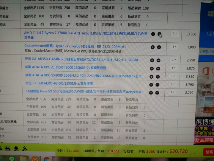Click minus icon for CM New GX 550 power supply

157,93
